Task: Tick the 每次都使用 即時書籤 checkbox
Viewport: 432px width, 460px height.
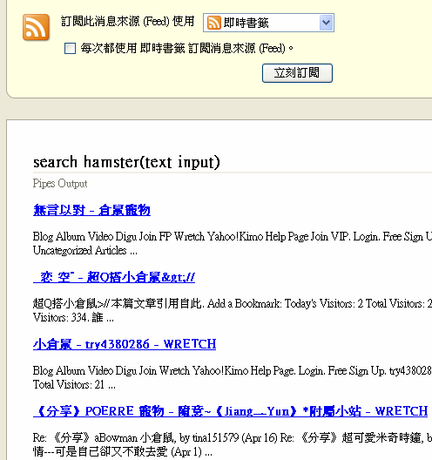Action: [x=70, y=49]
